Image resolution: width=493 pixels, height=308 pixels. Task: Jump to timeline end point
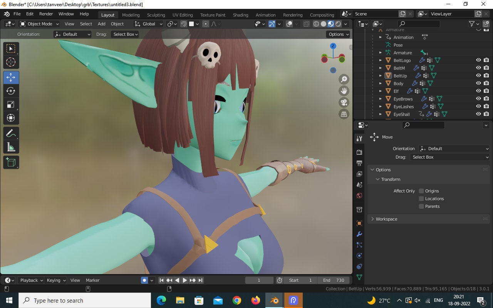pos(200,280)
